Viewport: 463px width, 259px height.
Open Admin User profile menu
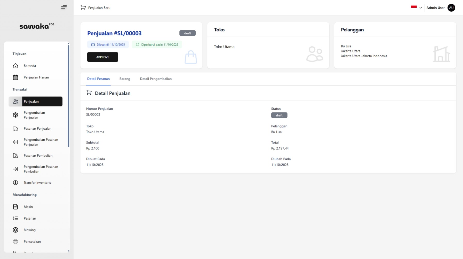451,8
